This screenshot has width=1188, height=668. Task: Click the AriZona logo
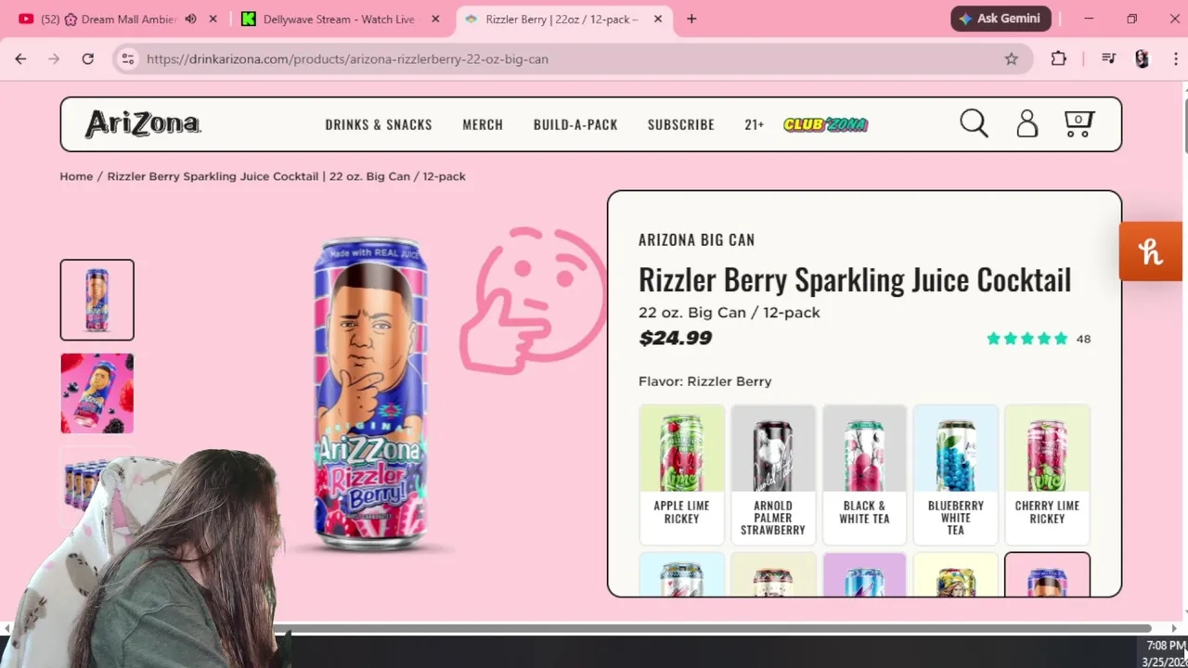point(143,123)
